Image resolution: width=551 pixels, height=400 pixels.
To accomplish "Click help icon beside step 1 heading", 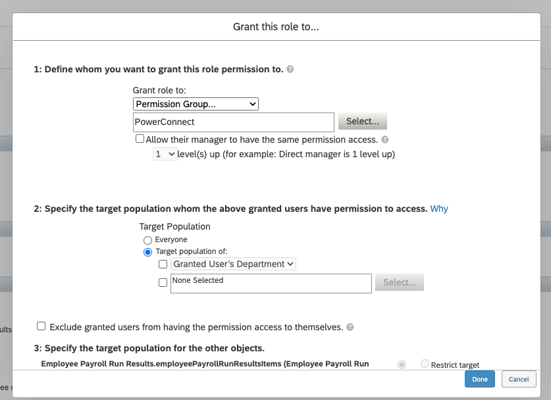I will pos(290,69).
